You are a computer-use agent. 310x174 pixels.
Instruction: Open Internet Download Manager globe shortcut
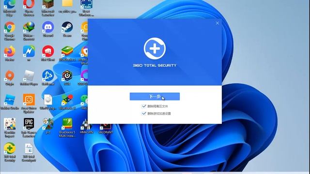point(29,30)
